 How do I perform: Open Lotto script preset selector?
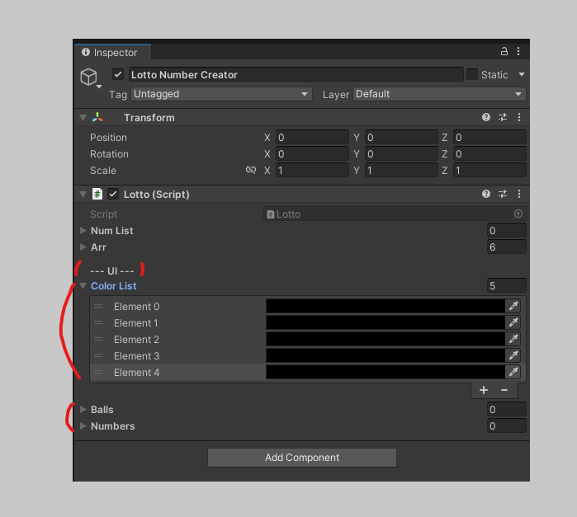[503, 194]
